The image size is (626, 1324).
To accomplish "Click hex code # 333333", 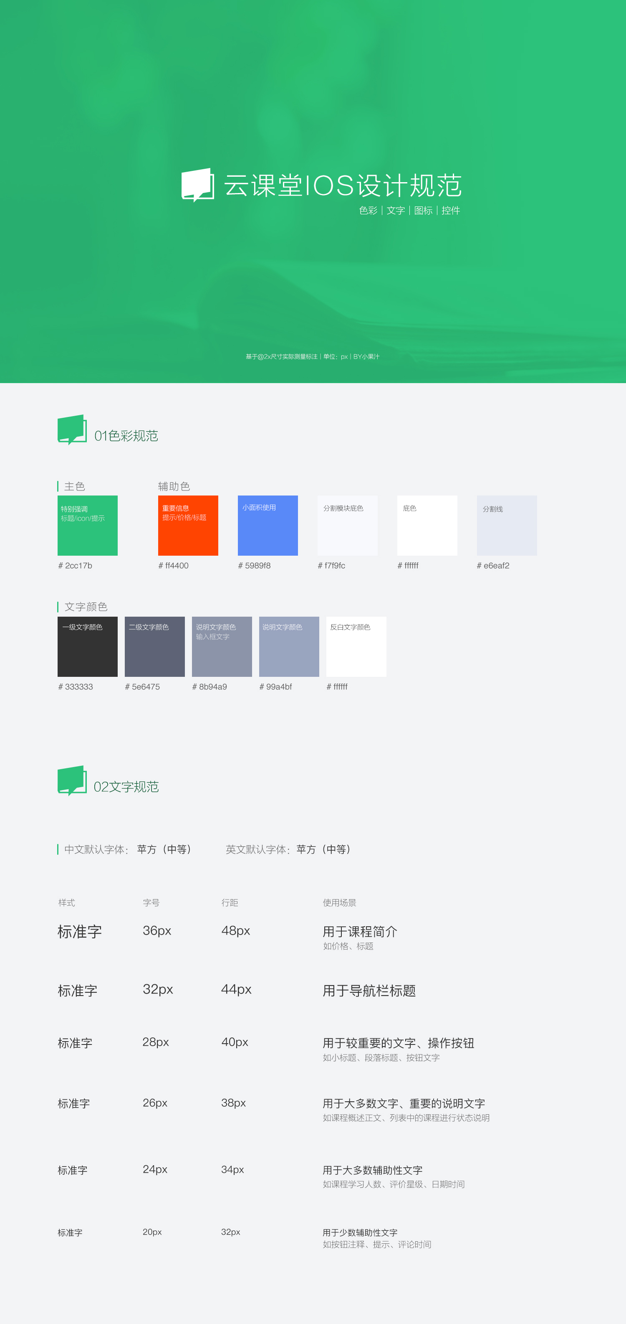I will 76,687.
